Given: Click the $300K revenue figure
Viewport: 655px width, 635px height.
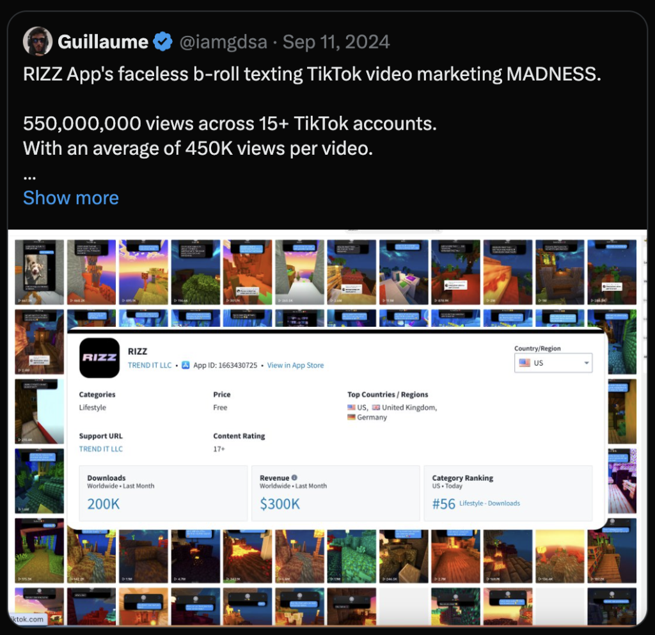Looking at the screenshot, I should 280,504.
